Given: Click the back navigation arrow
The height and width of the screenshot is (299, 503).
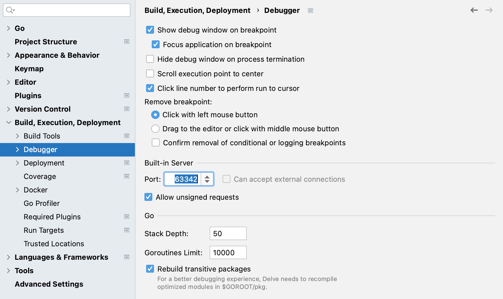Looking at the screenshot, I should (x=474, y=10).
